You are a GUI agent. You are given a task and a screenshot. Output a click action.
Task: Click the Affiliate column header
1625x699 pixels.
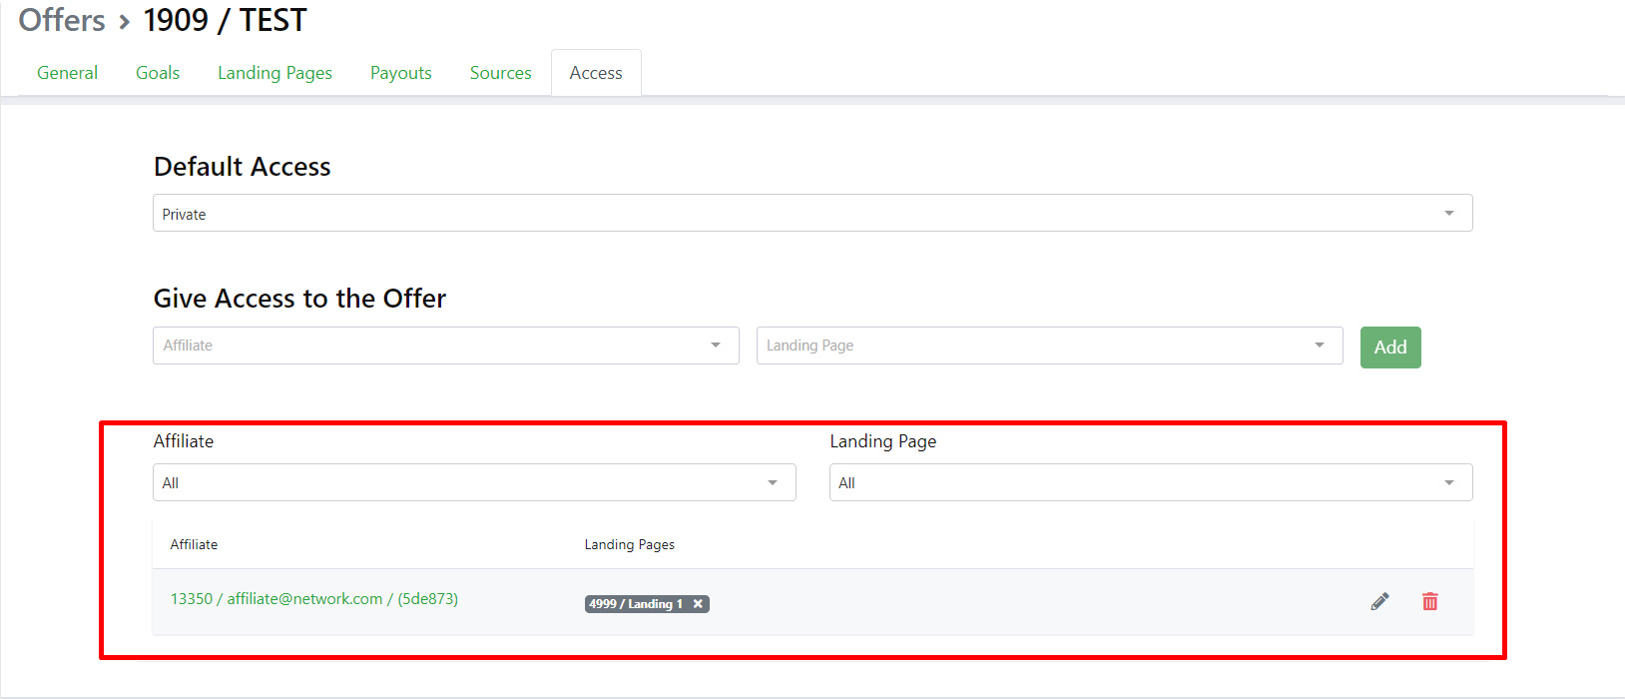194,544
